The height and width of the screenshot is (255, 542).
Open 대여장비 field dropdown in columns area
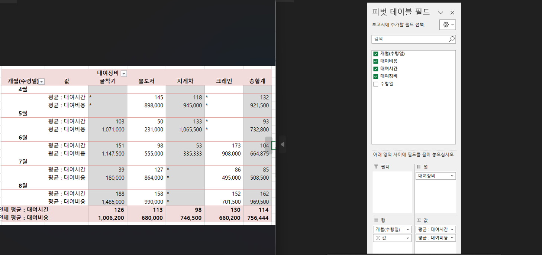[x=452, y=176]
